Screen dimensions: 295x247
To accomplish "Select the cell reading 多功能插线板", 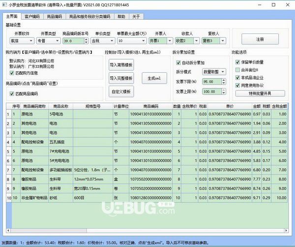I will click(x=61, y=170).
